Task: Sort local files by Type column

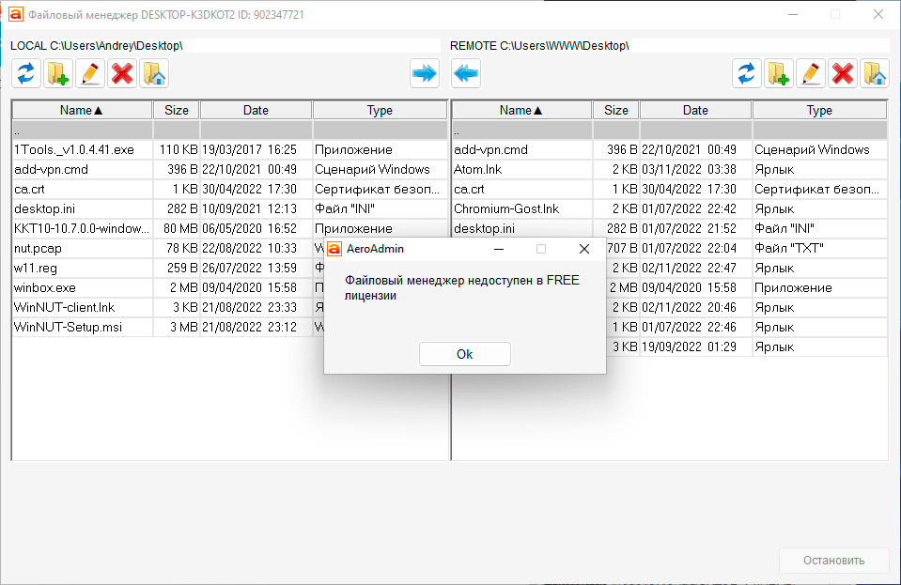Action: click(x=380, y=110)
